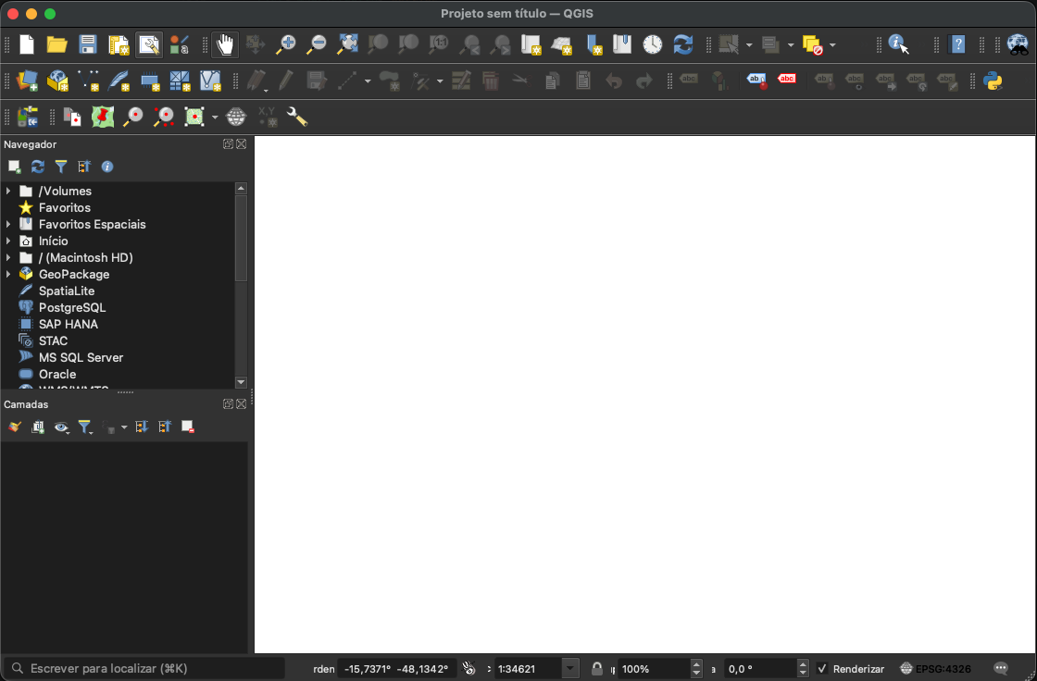Screen dimensions: 1037x681
Task: Activate the Identify Features info tool
Action: pyautogui.click(x=898, y=44)
